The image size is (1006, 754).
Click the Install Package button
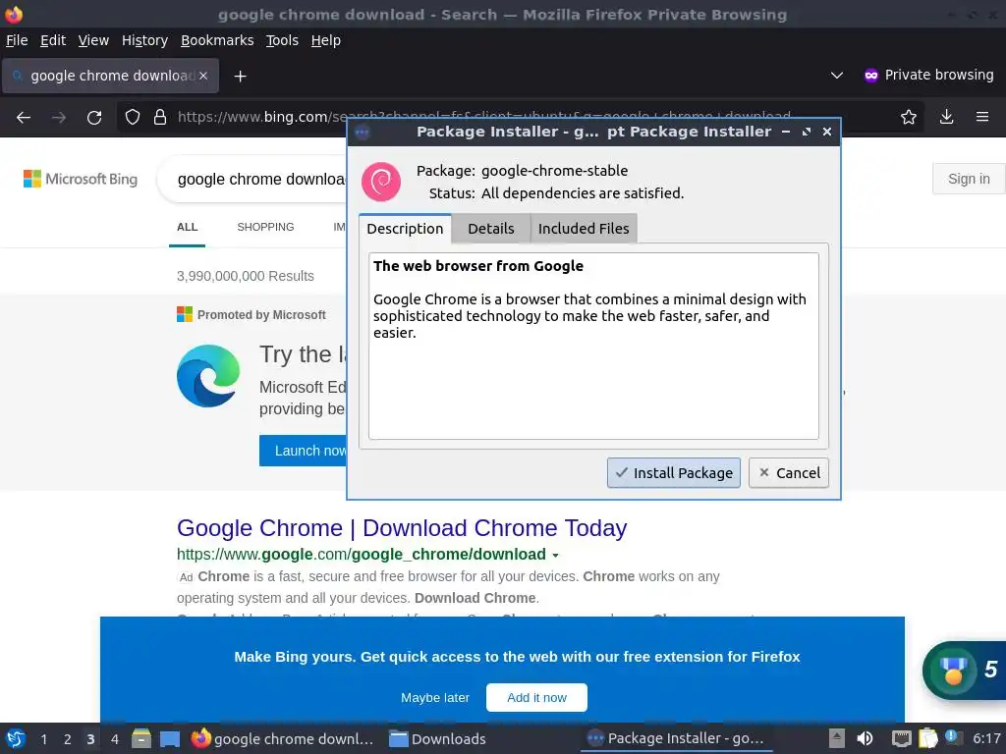674,473
